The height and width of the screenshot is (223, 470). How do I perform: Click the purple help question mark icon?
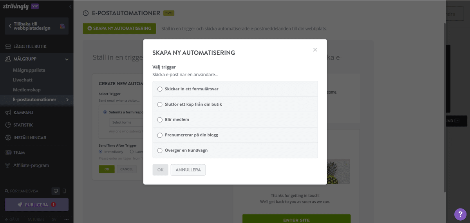point(460,214)
